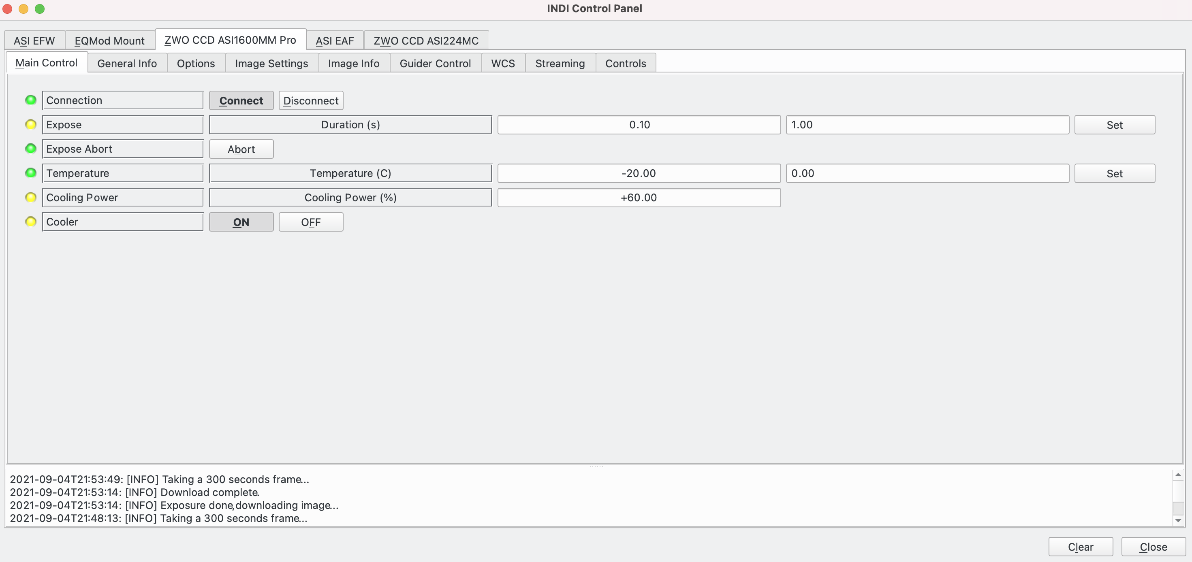This screenshot has height=562, width=1192.
Task: Toggle Cooler ON button
Action: click(x=241, y=222)
